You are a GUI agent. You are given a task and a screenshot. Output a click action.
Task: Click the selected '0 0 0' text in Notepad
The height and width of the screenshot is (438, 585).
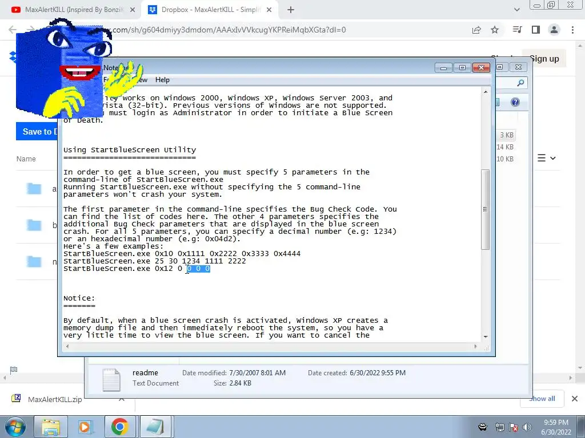[x=198, y=269]
